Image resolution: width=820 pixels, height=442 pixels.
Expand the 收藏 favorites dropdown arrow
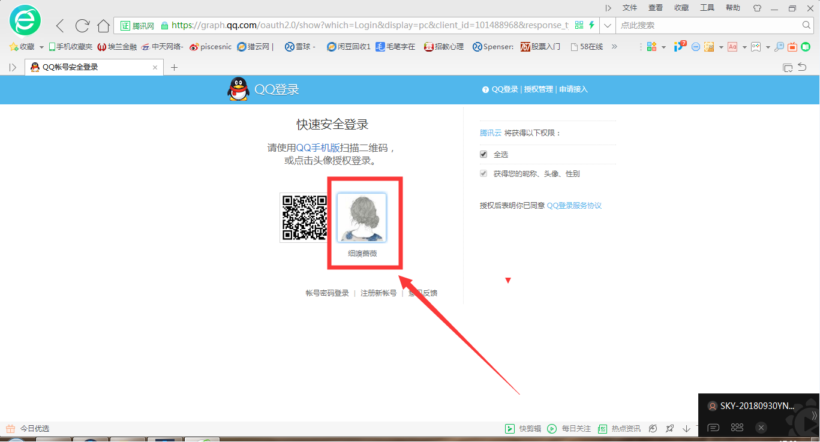point(41,47)
